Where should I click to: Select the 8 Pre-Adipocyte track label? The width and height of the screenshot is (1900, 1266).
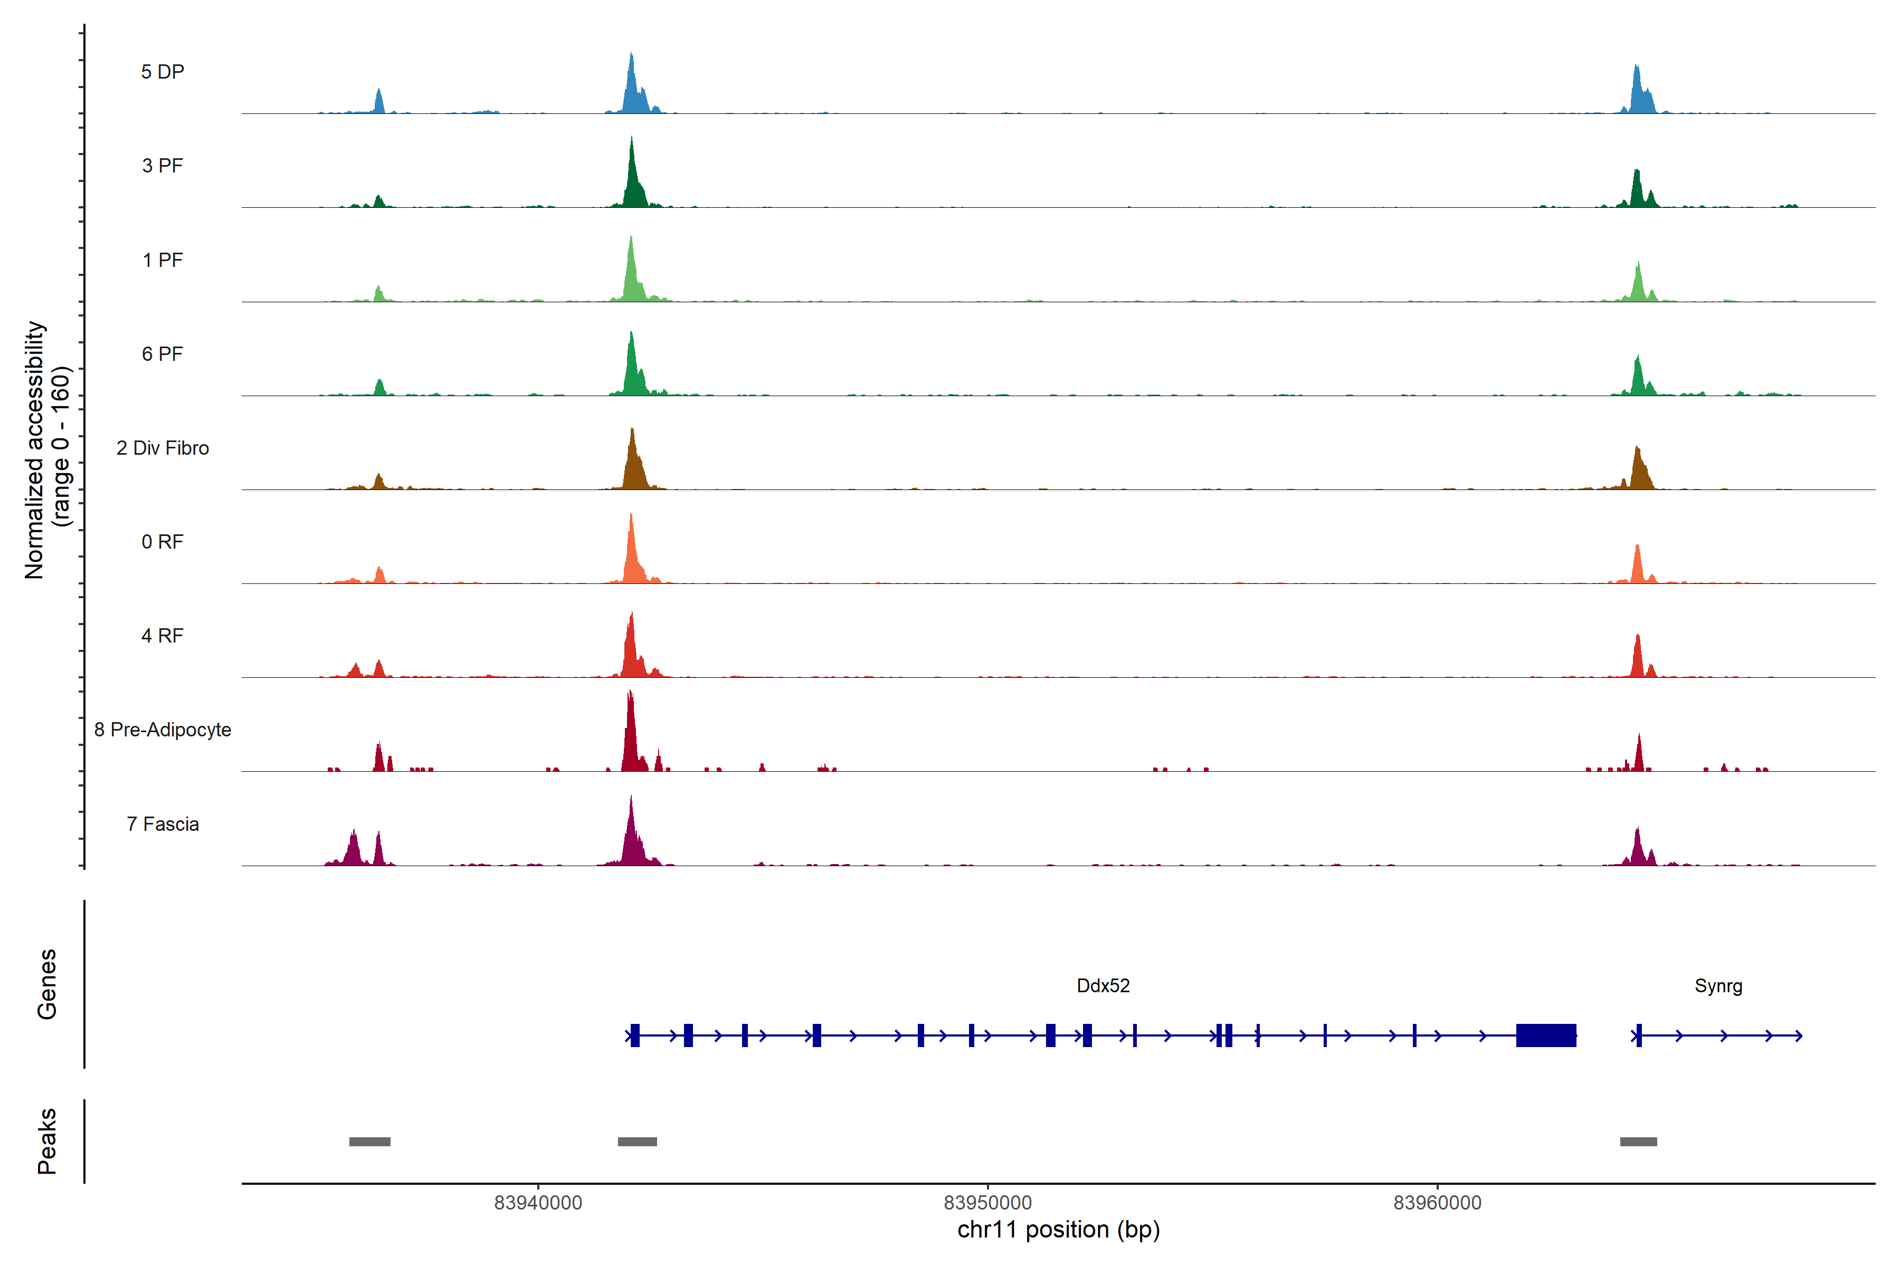pos(163,729)
